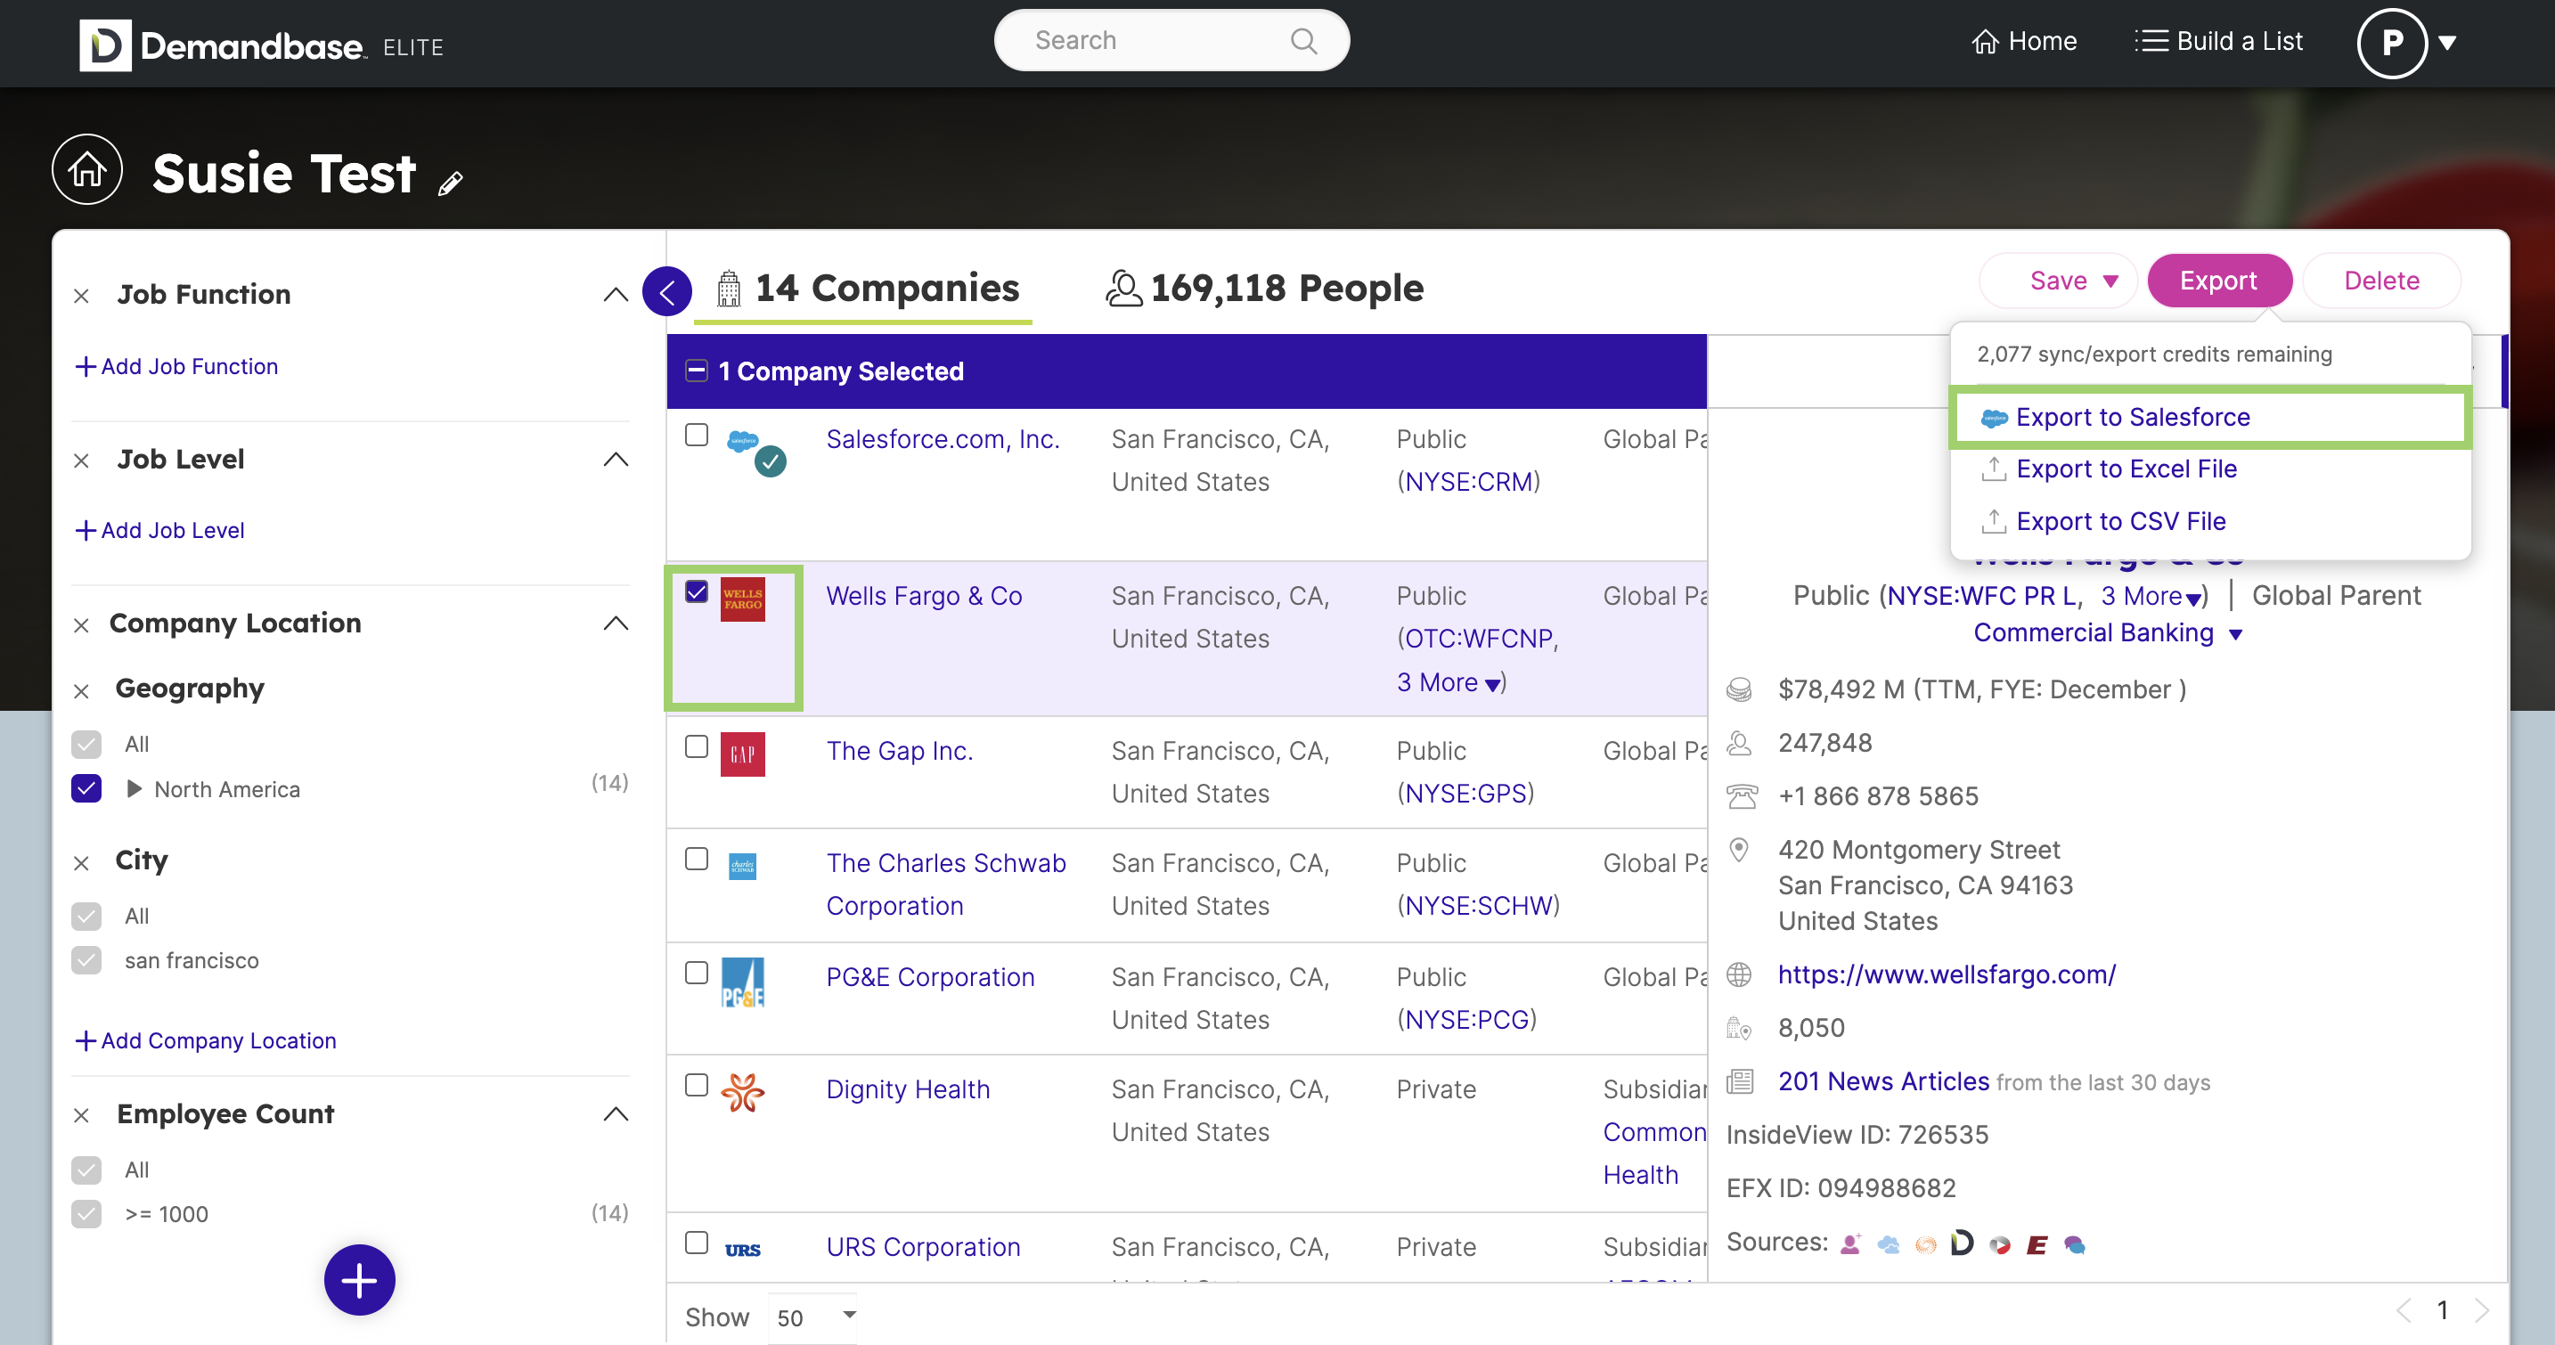
Task: Collapse the Employee Count section chevron
Action: (616, 1114)
